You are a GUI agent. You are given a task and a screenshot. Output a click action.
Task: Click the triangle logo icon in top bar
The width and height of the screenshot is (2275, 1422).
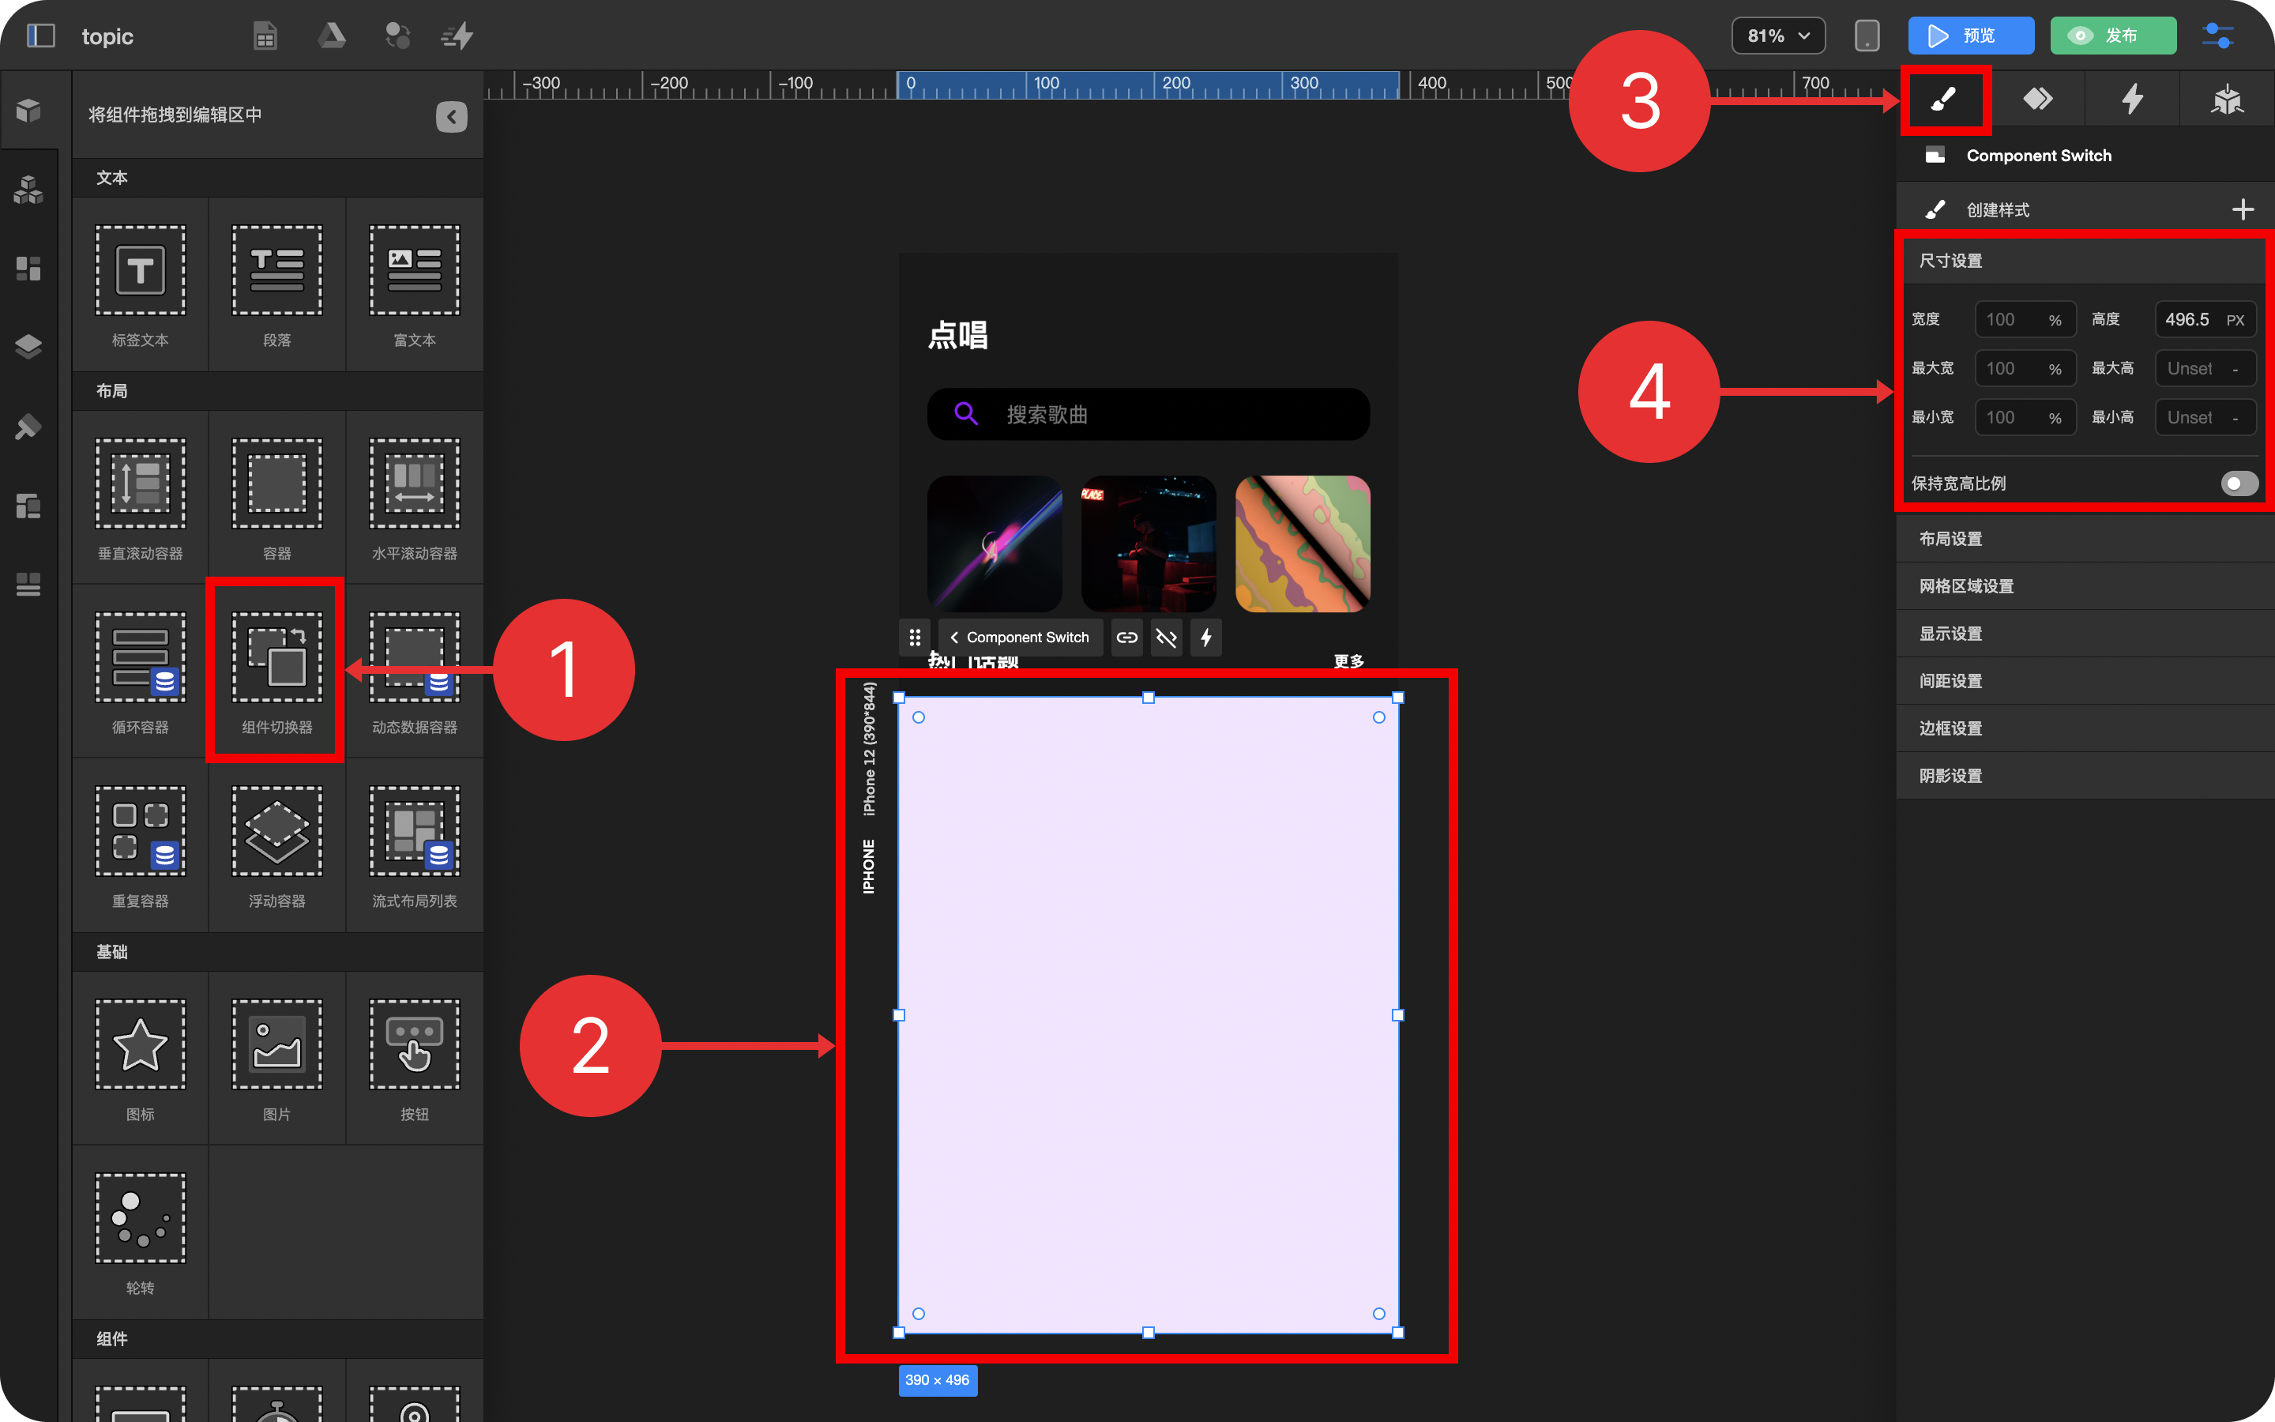(331, 36)
